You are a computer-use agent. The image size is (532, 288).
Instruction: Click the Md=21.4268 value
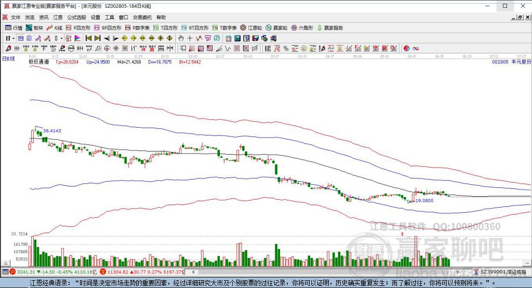pyautogui.click(x=129, y=62)
